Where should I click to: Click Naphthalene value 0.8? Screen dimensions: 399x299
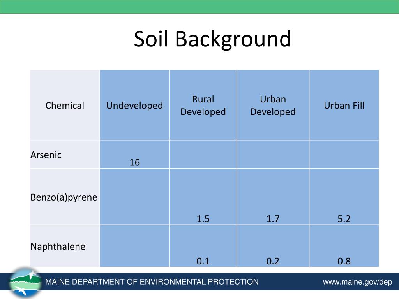pyautogui.click(x=344, y=261)
